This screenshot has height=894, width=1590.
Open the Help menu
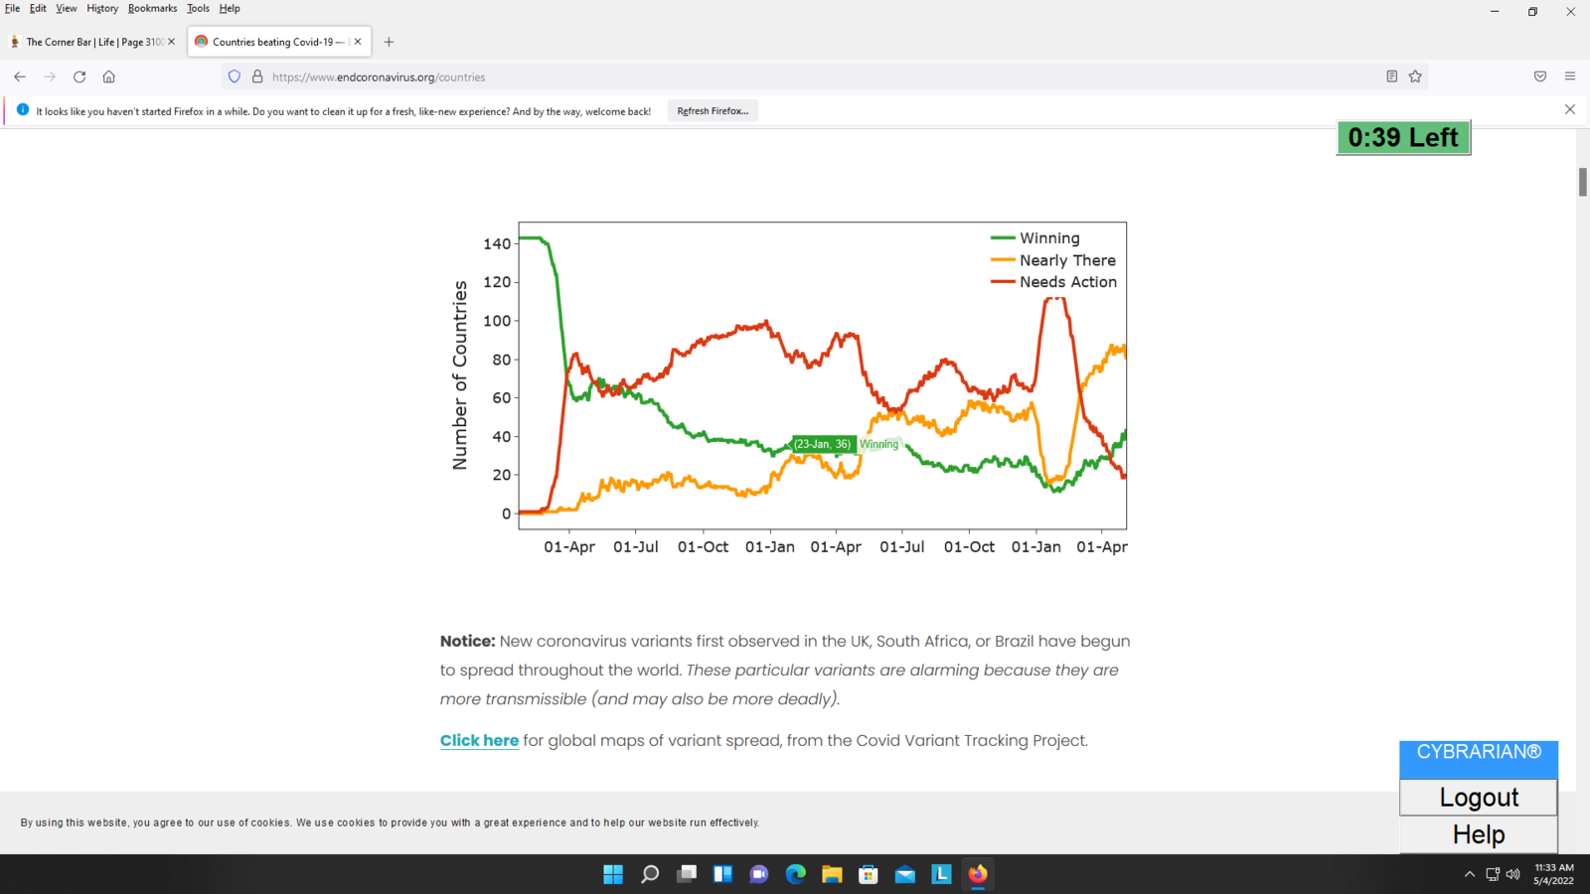coord(230,8)
